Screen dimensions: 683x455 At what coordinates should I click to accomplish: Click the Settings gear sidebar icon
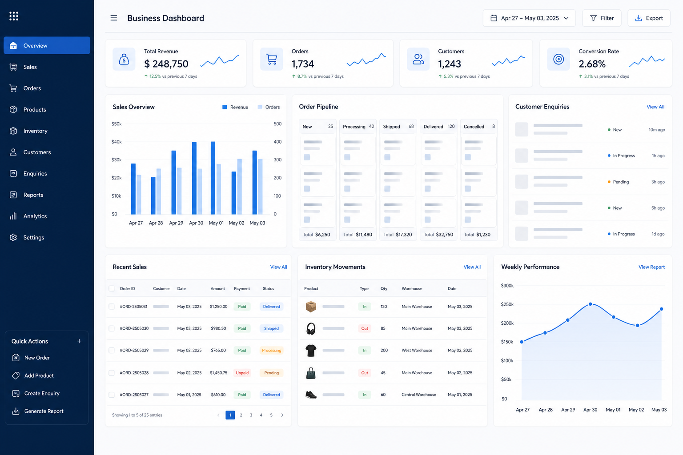tap(13, 238)
